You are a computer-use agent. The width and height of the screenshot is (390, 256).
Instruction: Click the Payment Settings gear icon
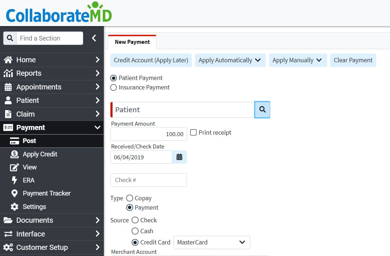click(15, 206)
